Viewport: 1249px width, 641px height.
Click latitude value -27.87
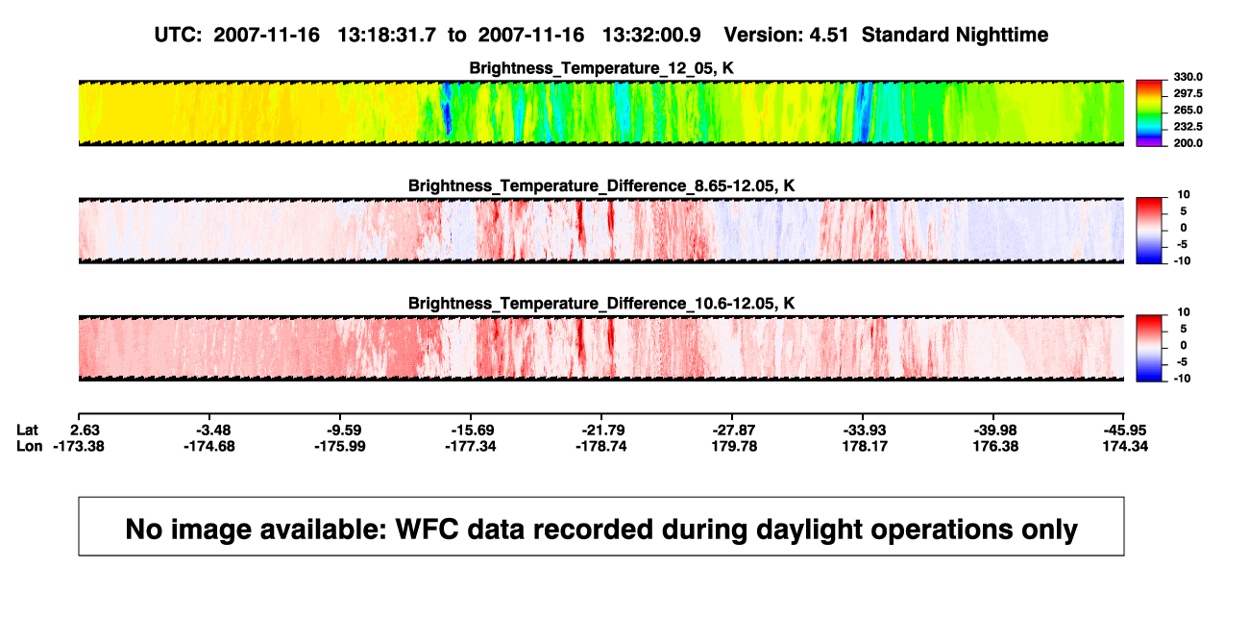pos(732,430)
